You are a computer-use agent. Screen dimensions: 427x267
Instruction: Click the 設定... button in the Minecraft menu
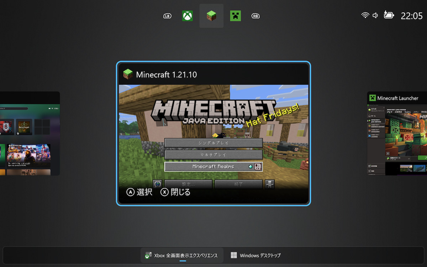(x=188, y=184)
